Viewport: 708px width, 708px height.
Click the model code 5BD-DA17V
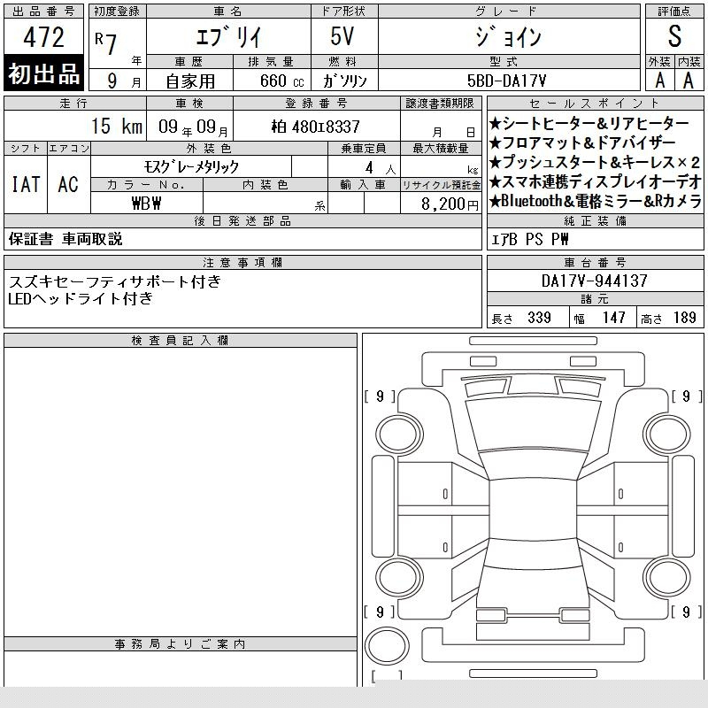tap(508, 80)
